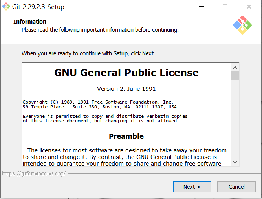
Task: Click the license scrollbar thumb
Action: coord(235,76)
